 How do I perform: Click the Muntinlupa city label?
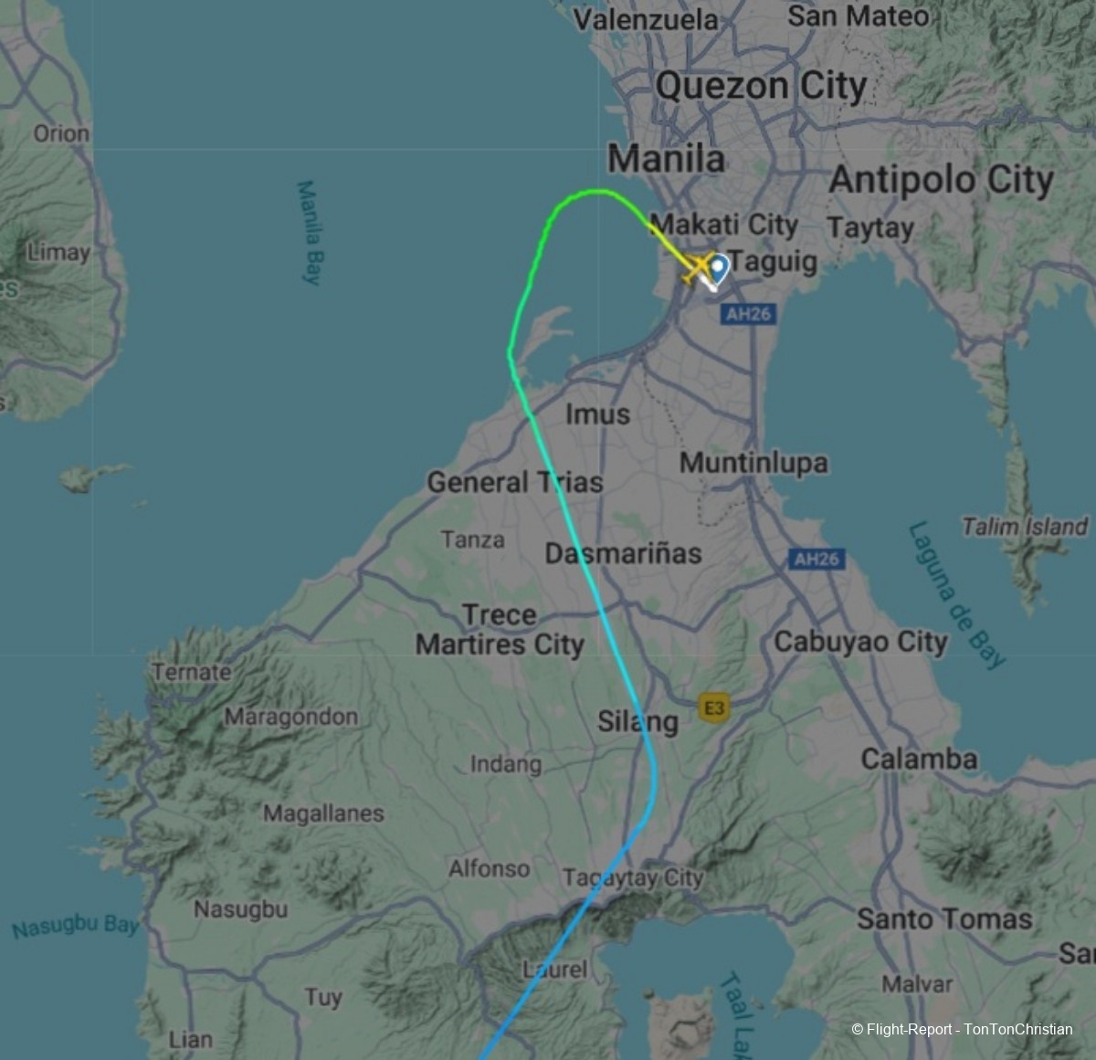[x=753, y=463]
